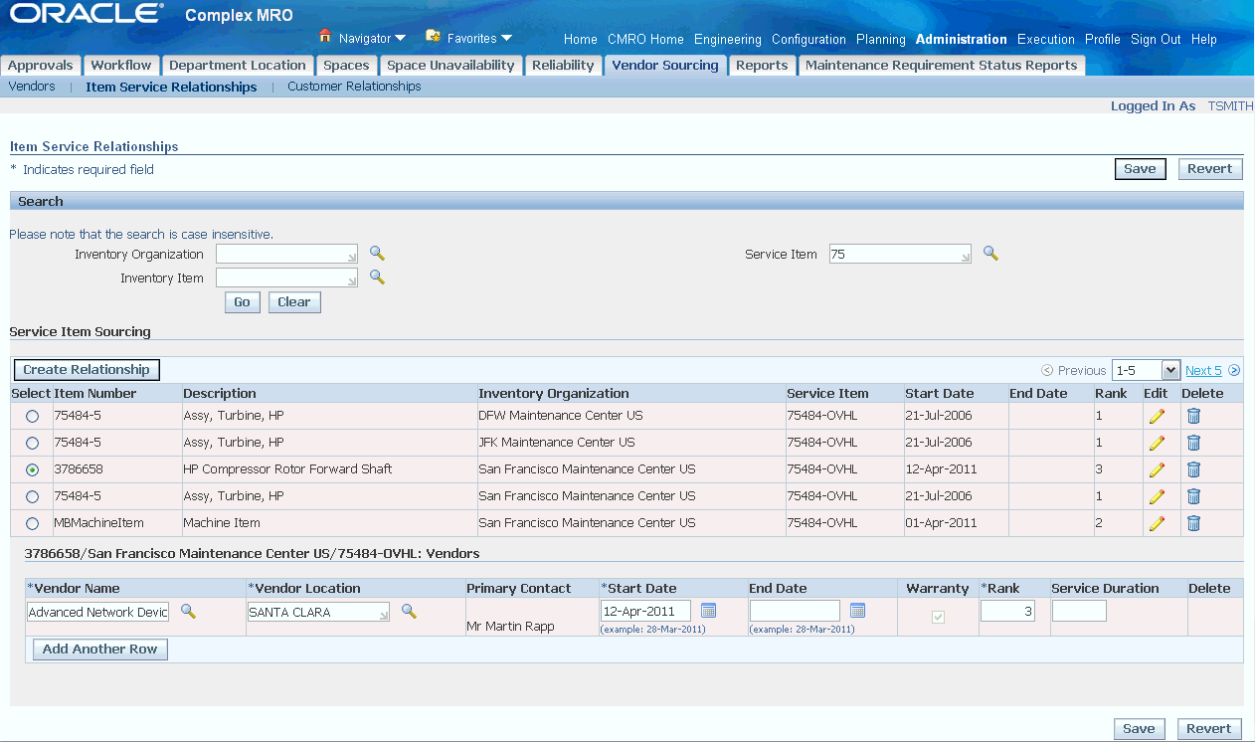
Task: Open the vendor Start Date calendar picker
Action: (708, 610)
